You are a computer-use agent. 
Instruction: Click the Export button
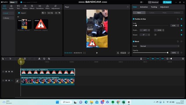[167, 2]
